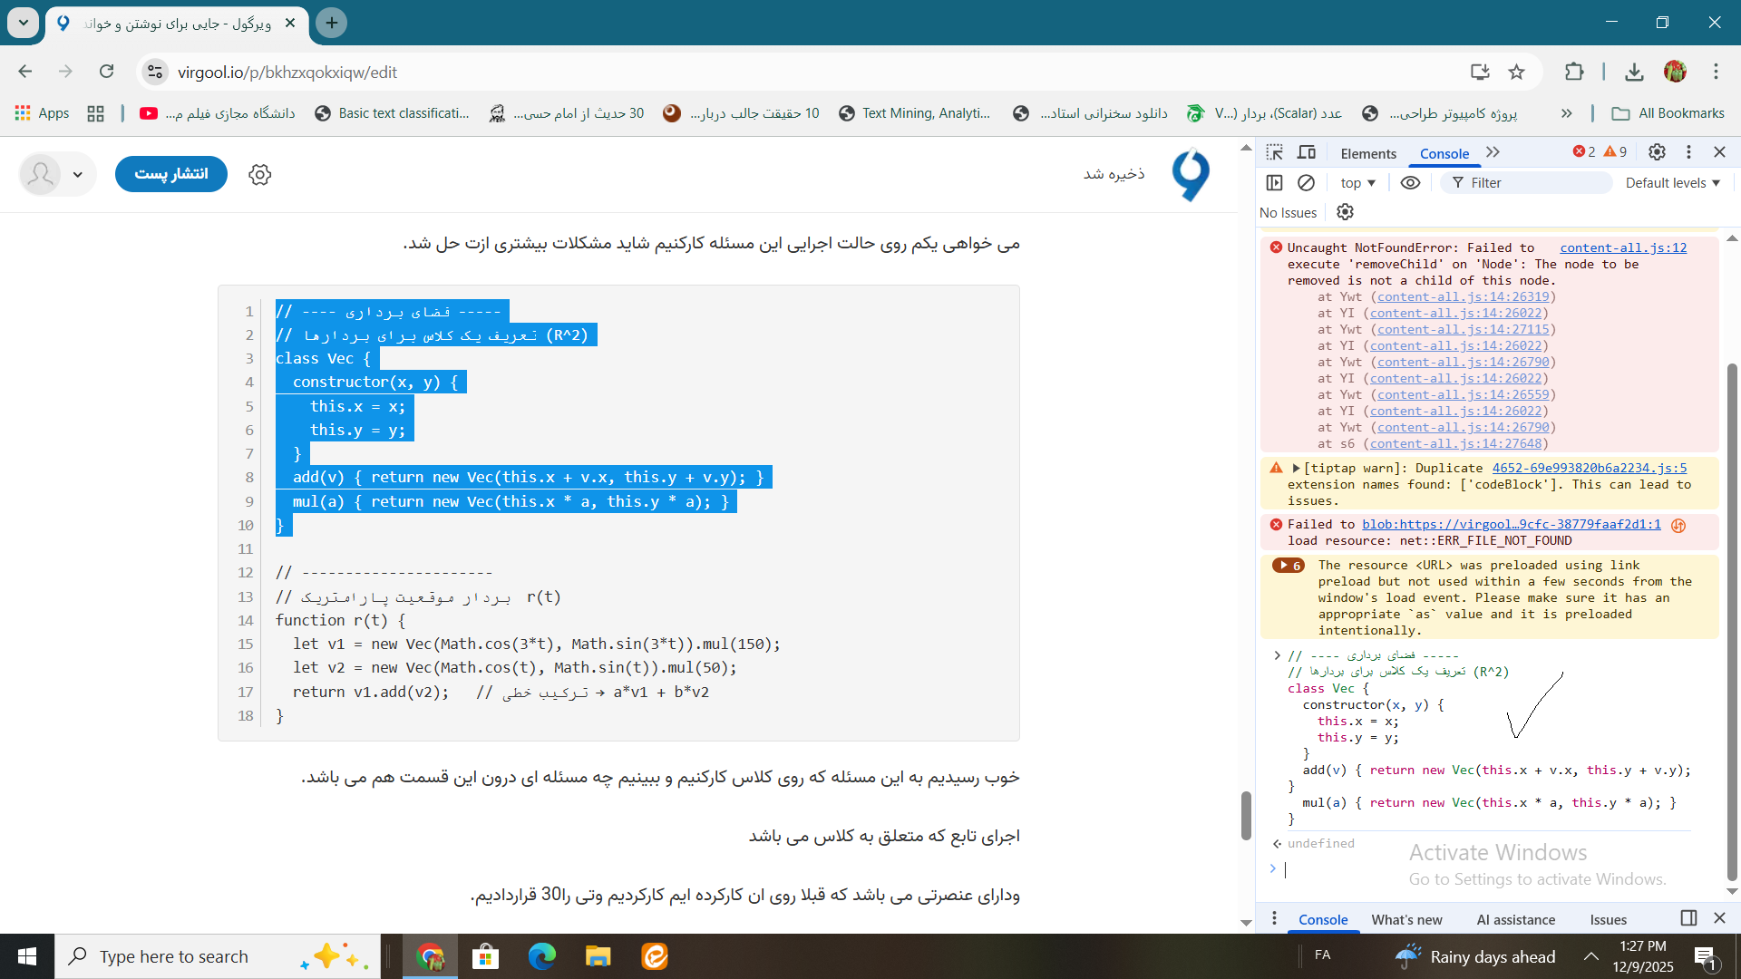1741x979 pixels.
Task: Clear the console with the block icon
Action: point(1306,182)
